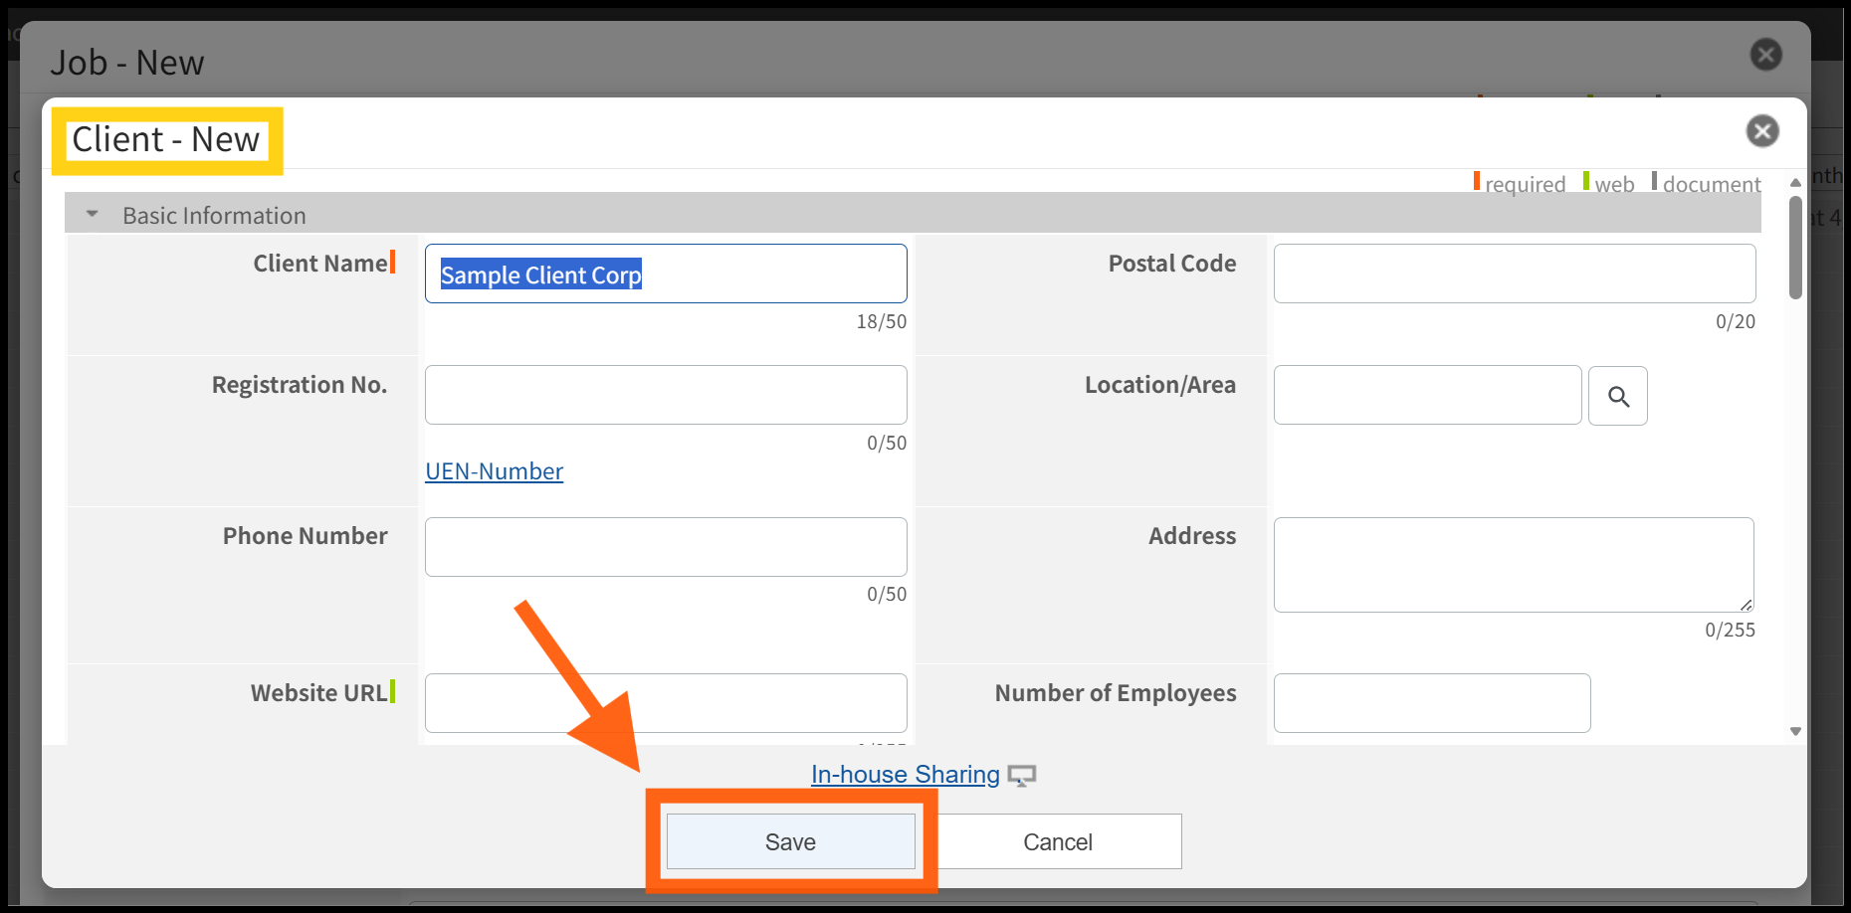1851x913 pixels.
Task: Close the Client - New dialog
Action: 1761,131
